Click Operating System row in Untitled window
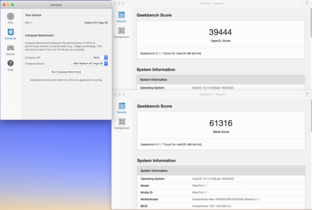The width and height of the screenshot is (312, 210). (x=220, y=88)
